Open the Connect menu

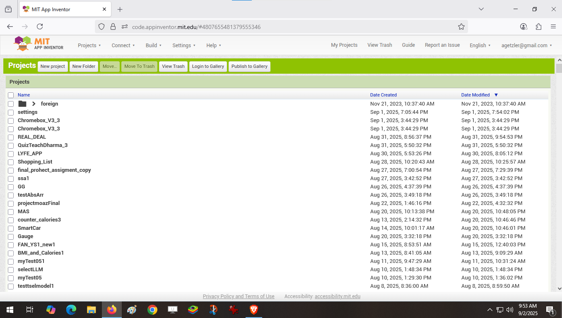pos(123,46)
